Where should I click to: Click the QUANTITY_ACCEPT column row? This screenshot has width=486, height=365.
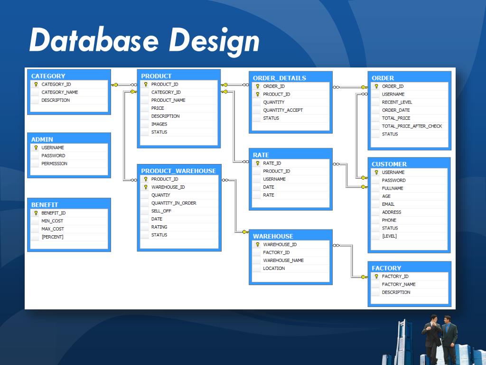click(x=291, y=110)
